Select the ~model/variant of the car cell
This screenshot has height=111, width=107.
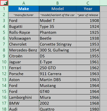click(x=57, y=15)
